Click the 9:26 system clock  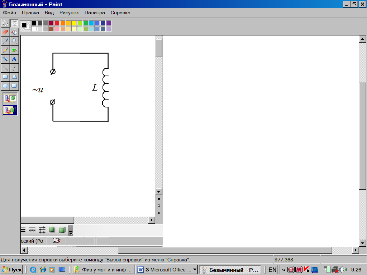[356, 270]
